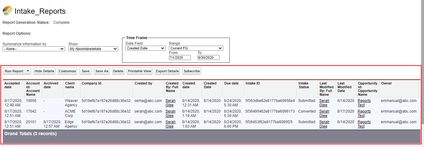The width and height of the screenshot is (424, 147).
Task: Open Serah Glee creator link in ACME Corp row
Action: pyautogui.click(x=170, y=114)
